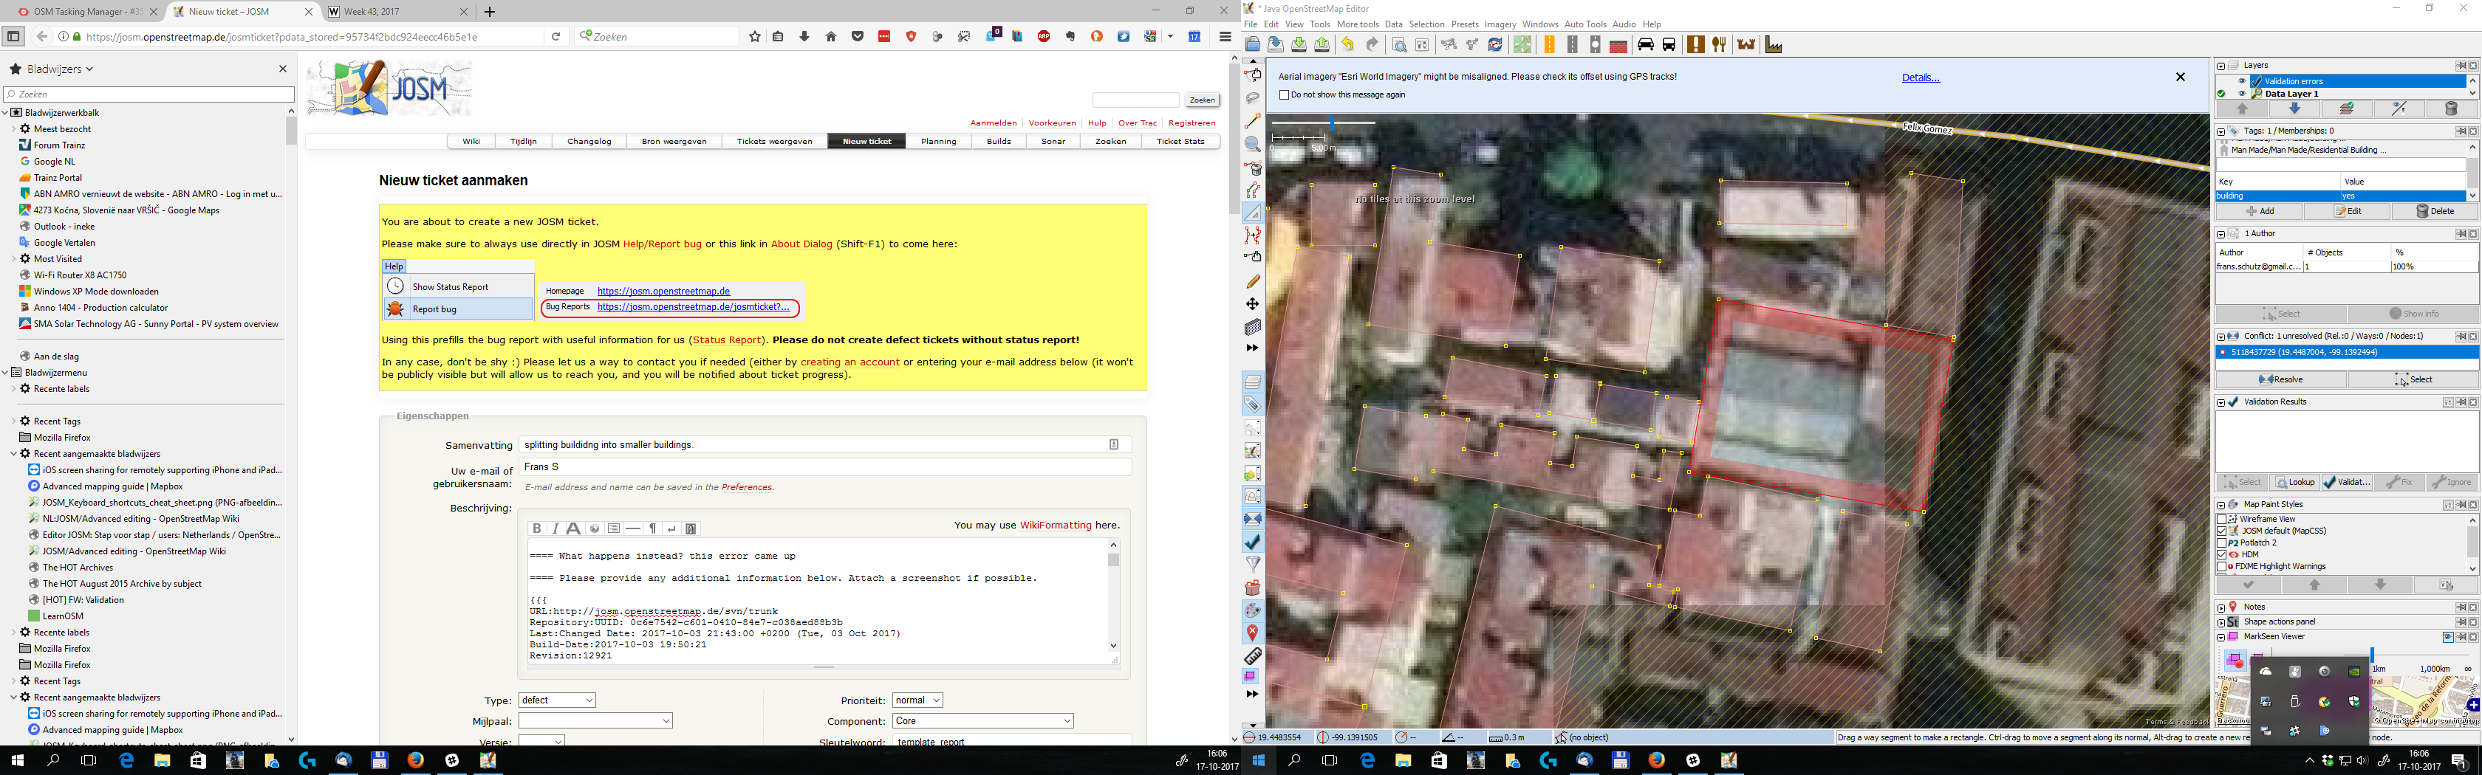Open Imagery menu in JOSM
Viewport: 2482px width, 775px height.
1500,24
